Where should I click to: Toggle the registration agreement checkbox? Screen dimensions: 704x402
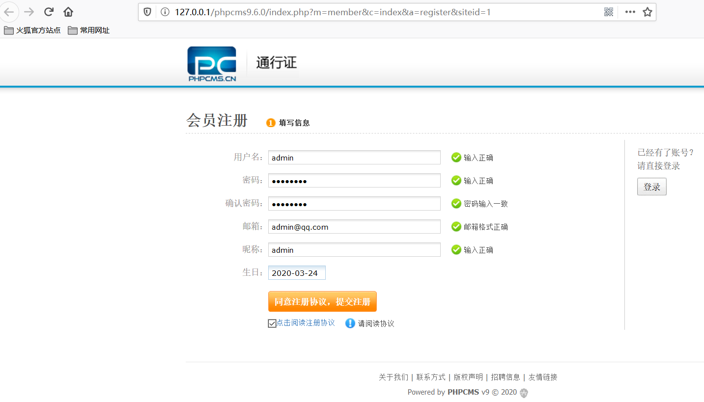(x=272, y=323)
